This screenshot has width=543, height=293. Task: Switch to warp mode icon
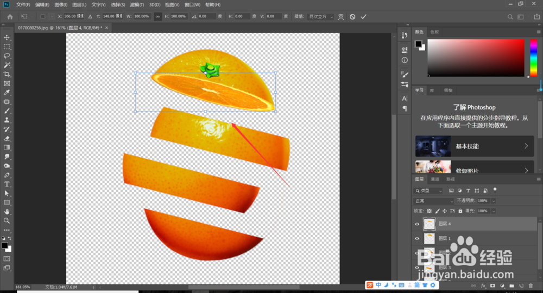tap(341, 17)
